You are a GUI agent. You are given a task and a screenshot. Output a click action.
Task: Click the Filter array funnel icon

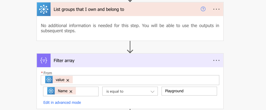pyautogui.click(x=44, y=60)
